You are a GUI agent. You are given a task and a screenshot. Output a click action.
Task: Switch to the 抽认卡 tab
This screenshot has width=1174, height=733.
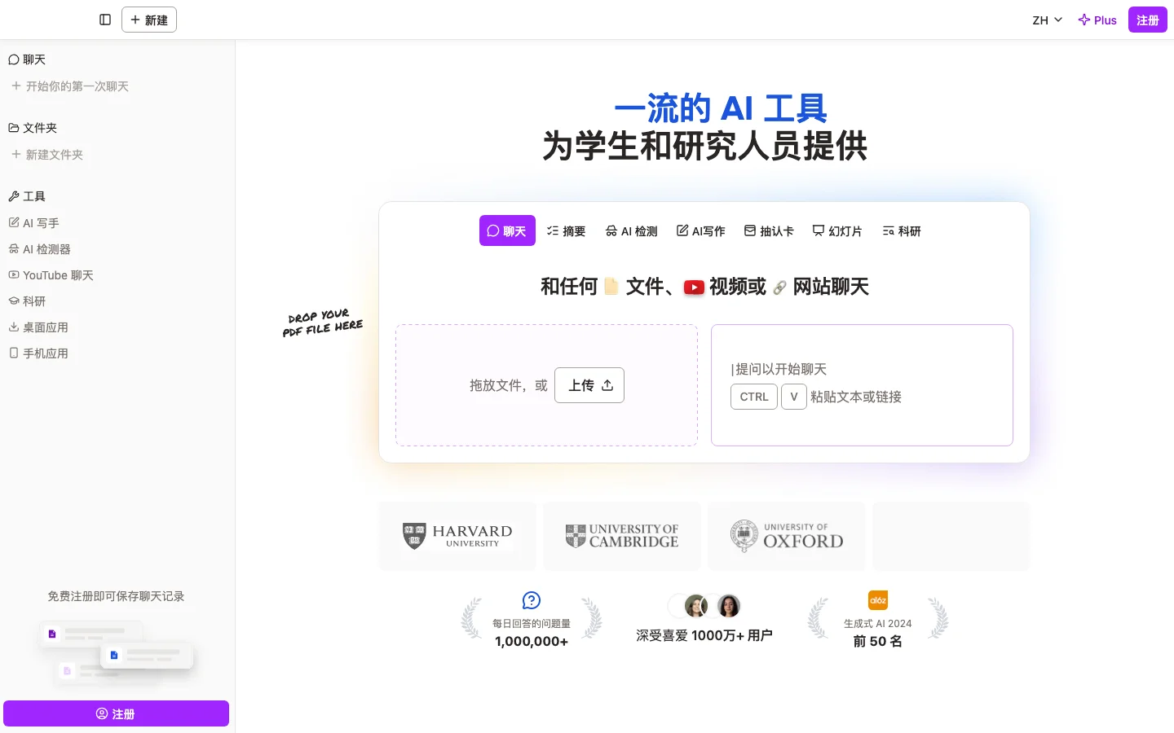coord(769,230)
